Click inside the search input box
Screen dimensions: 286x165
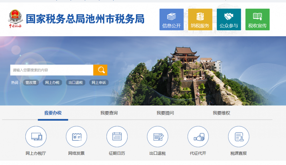51,70
